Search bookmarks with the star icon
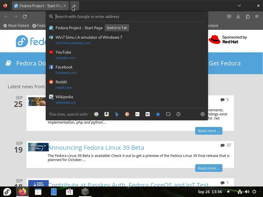263x197 pixels. [158, 114]
